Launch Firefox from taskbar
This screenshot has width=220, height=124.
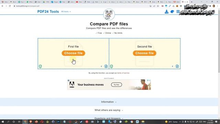coord(36,122)
